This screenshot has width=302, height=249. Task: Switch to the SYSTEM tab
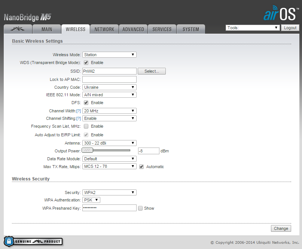[191, 29]
